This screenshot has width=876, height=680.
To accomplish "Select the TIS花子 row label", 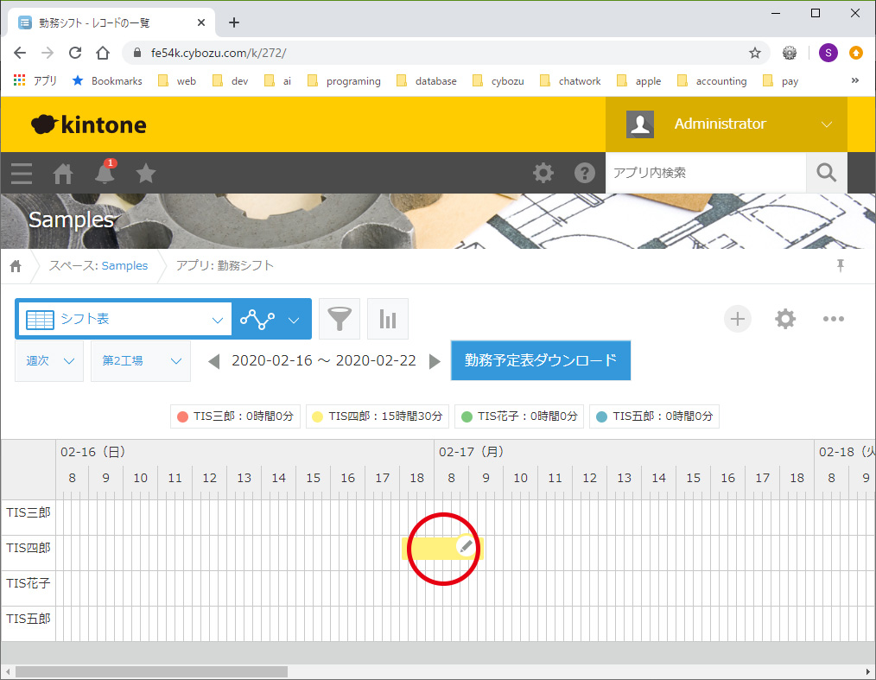I will [29, 583].
